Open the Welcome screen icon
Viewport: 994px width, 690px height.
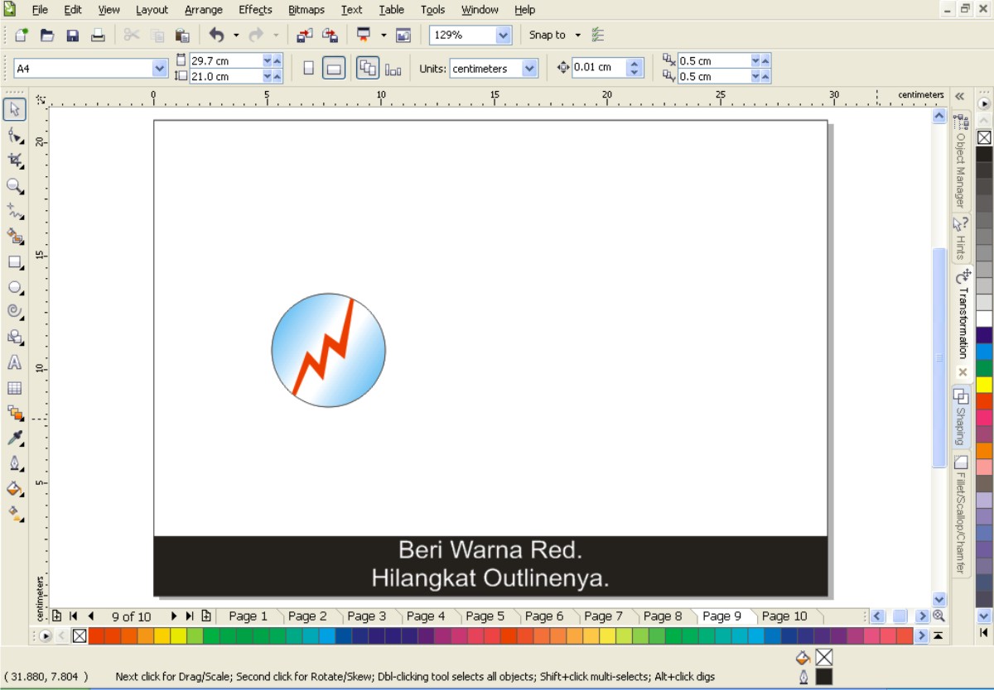tap(403, 35)
